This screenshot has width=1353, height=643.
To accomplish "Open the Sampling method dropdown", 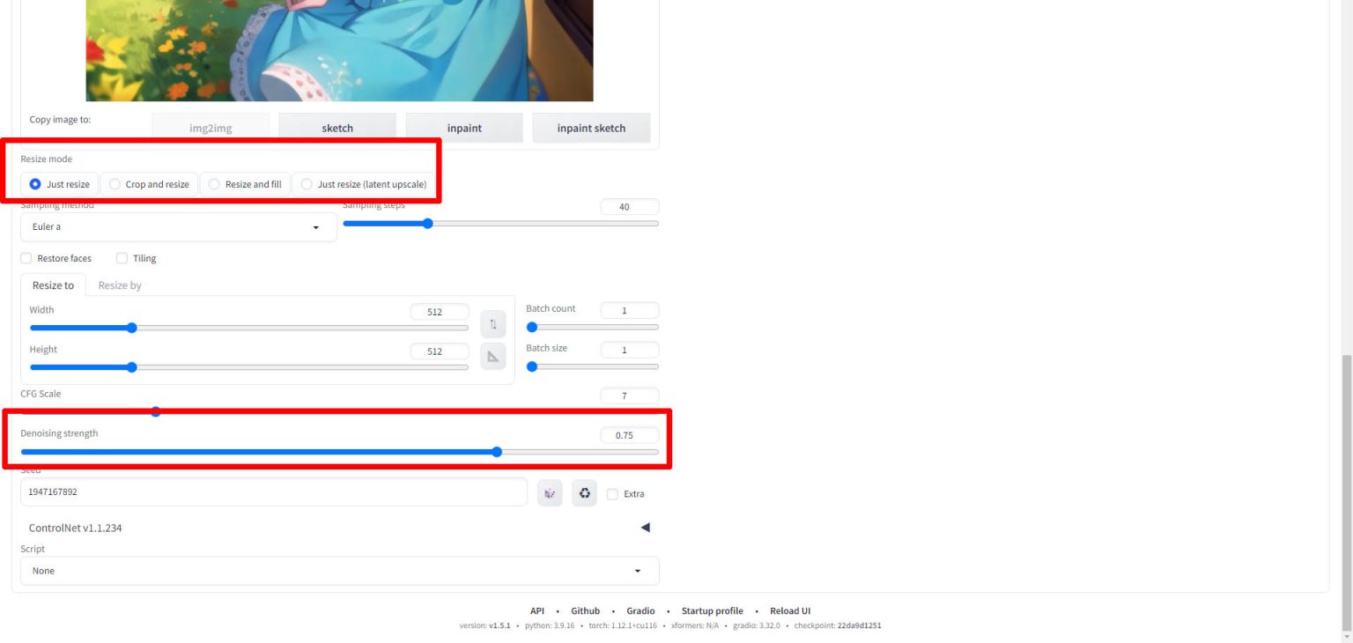I will pos(178,227).
